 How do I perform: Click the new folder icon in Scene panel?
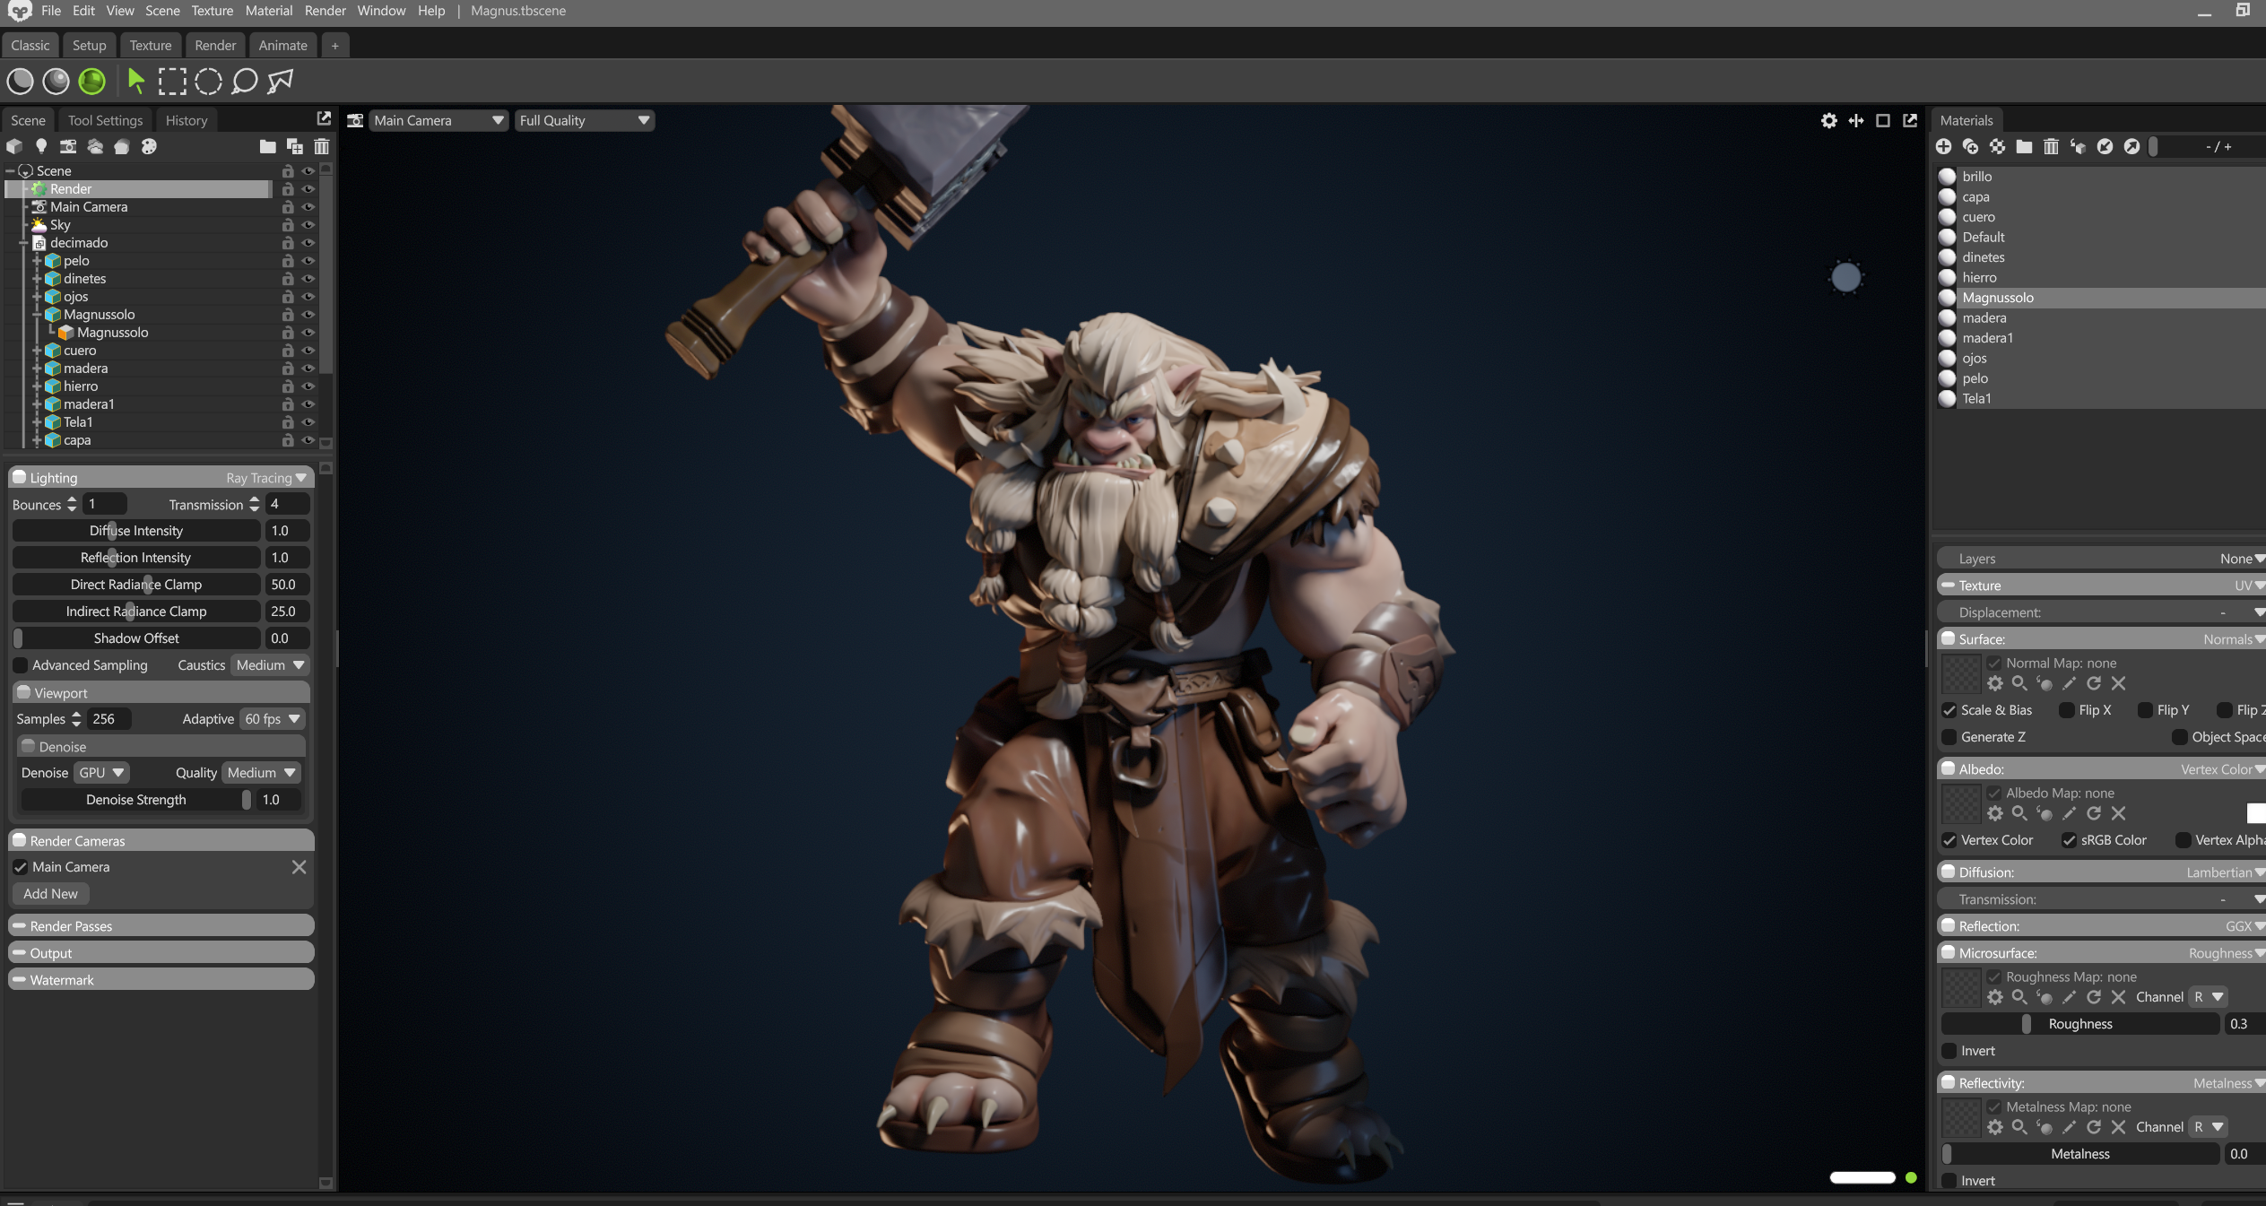pos(267,146)
